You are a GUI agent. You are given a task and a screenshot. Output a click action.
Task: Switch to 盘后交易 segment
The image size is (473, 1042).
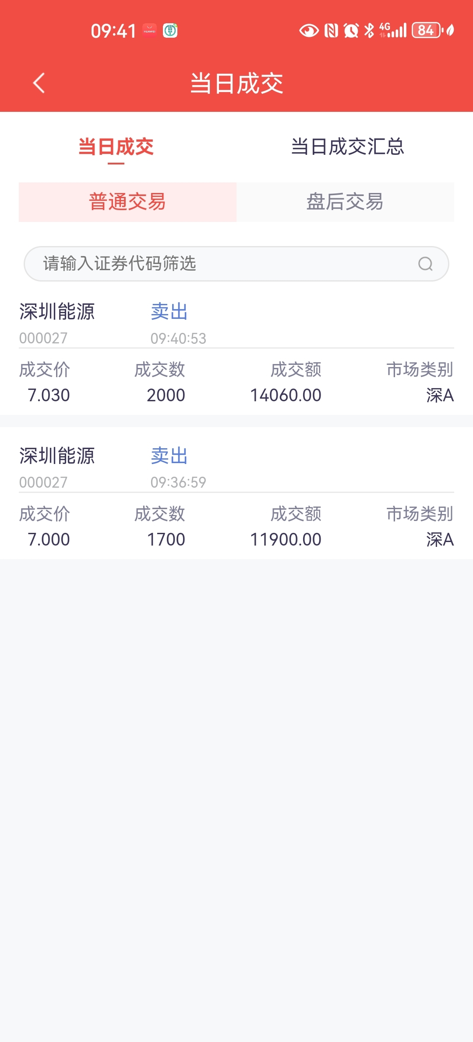click(345, 202)
